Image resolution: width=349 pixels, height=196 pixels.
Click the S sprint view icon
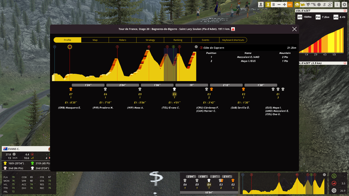tap(324, 4)
